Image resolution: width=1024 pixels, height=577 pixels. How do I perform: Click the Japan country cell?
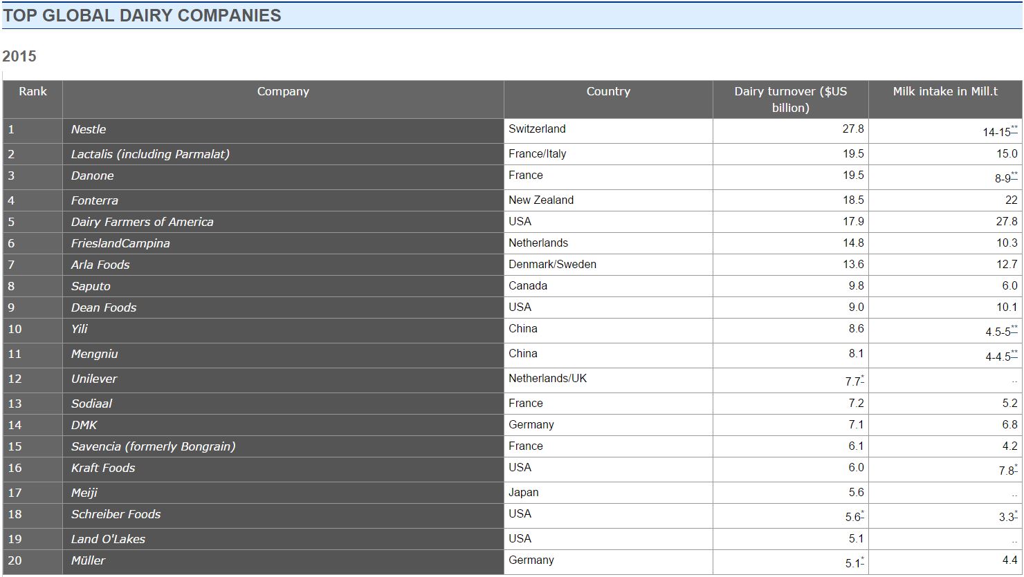pos(608,493)
